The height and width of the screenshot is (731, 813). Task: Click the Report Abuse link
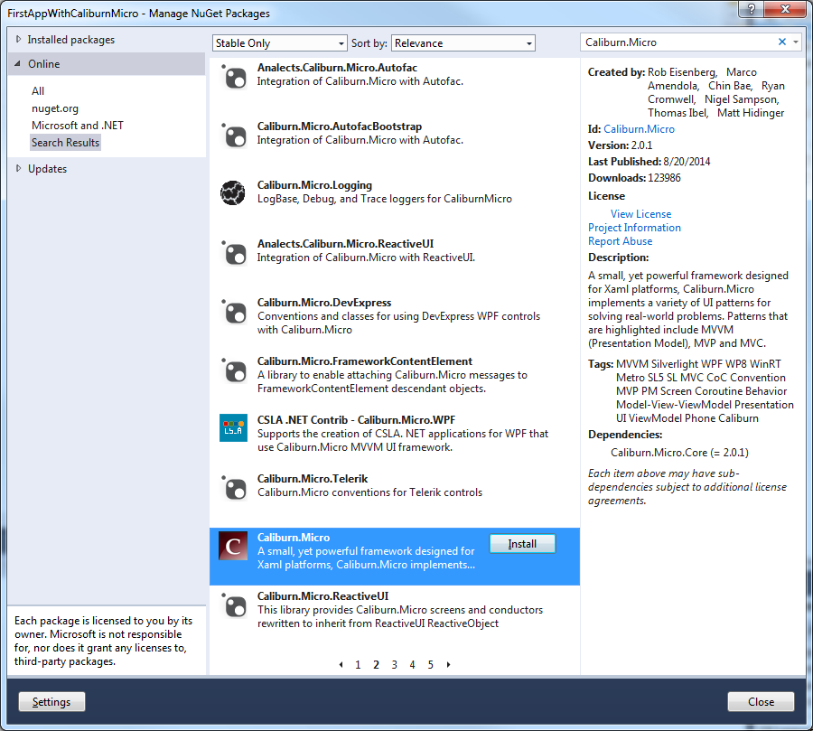coord(620,240)
